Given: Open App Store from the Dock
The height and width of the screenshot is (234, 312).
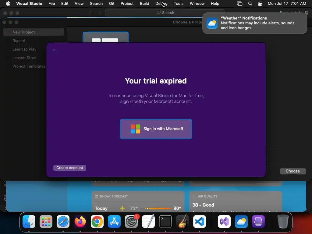Looking at the screenshot, I should click(x=114, y=222).
